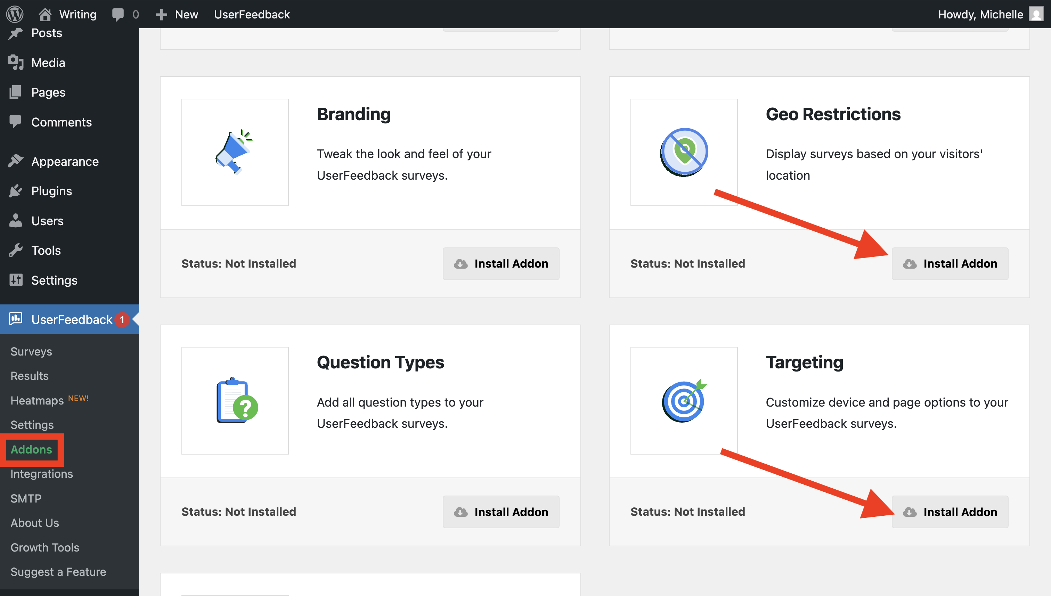
Task: Open the Writing site home icon
Action: coord(44,14)
